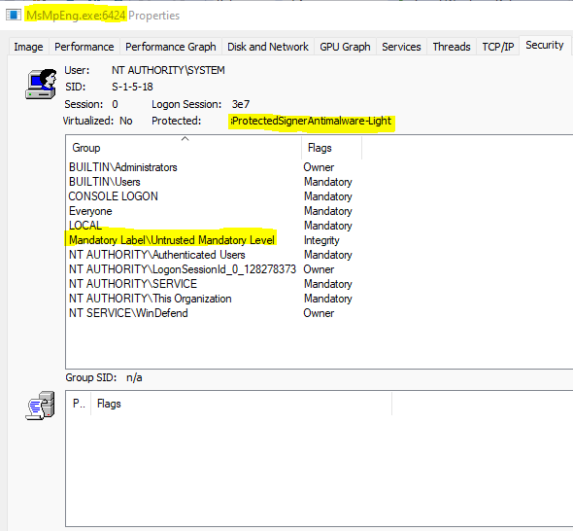Click the P.. column header in privileges list

pos(79,404)
